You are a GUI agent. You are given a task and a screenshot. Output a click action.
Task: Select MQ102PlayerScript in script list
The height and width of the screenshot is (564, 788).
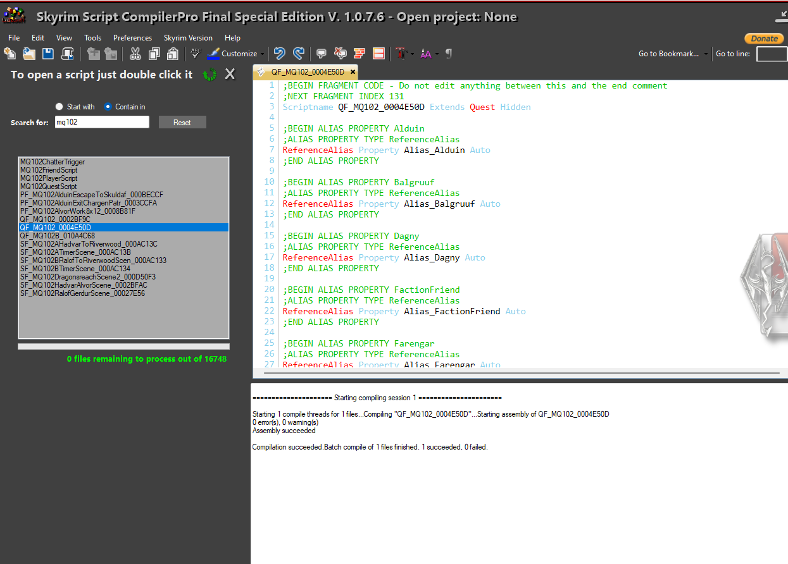(123, 178)
